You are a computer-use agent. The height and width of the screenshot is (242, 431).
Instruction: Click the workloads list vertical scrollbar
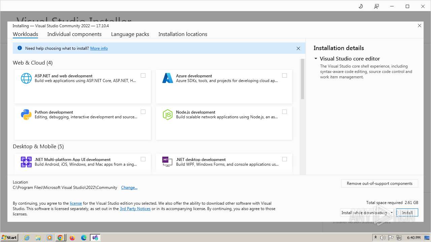pos(302,79)
